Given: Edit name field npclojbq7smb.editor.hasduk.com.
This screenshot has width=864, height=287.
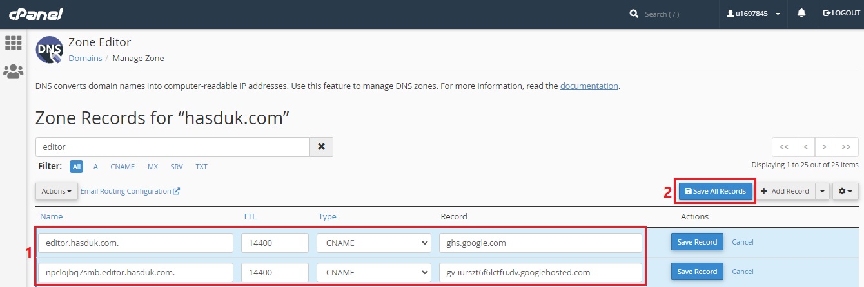Looking at the screenshot, I should pos(135,272).
